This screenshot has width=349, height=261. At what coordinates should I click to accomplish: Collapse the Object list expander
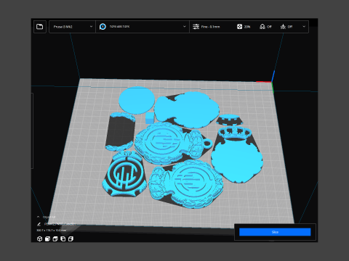(x=38, y=217)
